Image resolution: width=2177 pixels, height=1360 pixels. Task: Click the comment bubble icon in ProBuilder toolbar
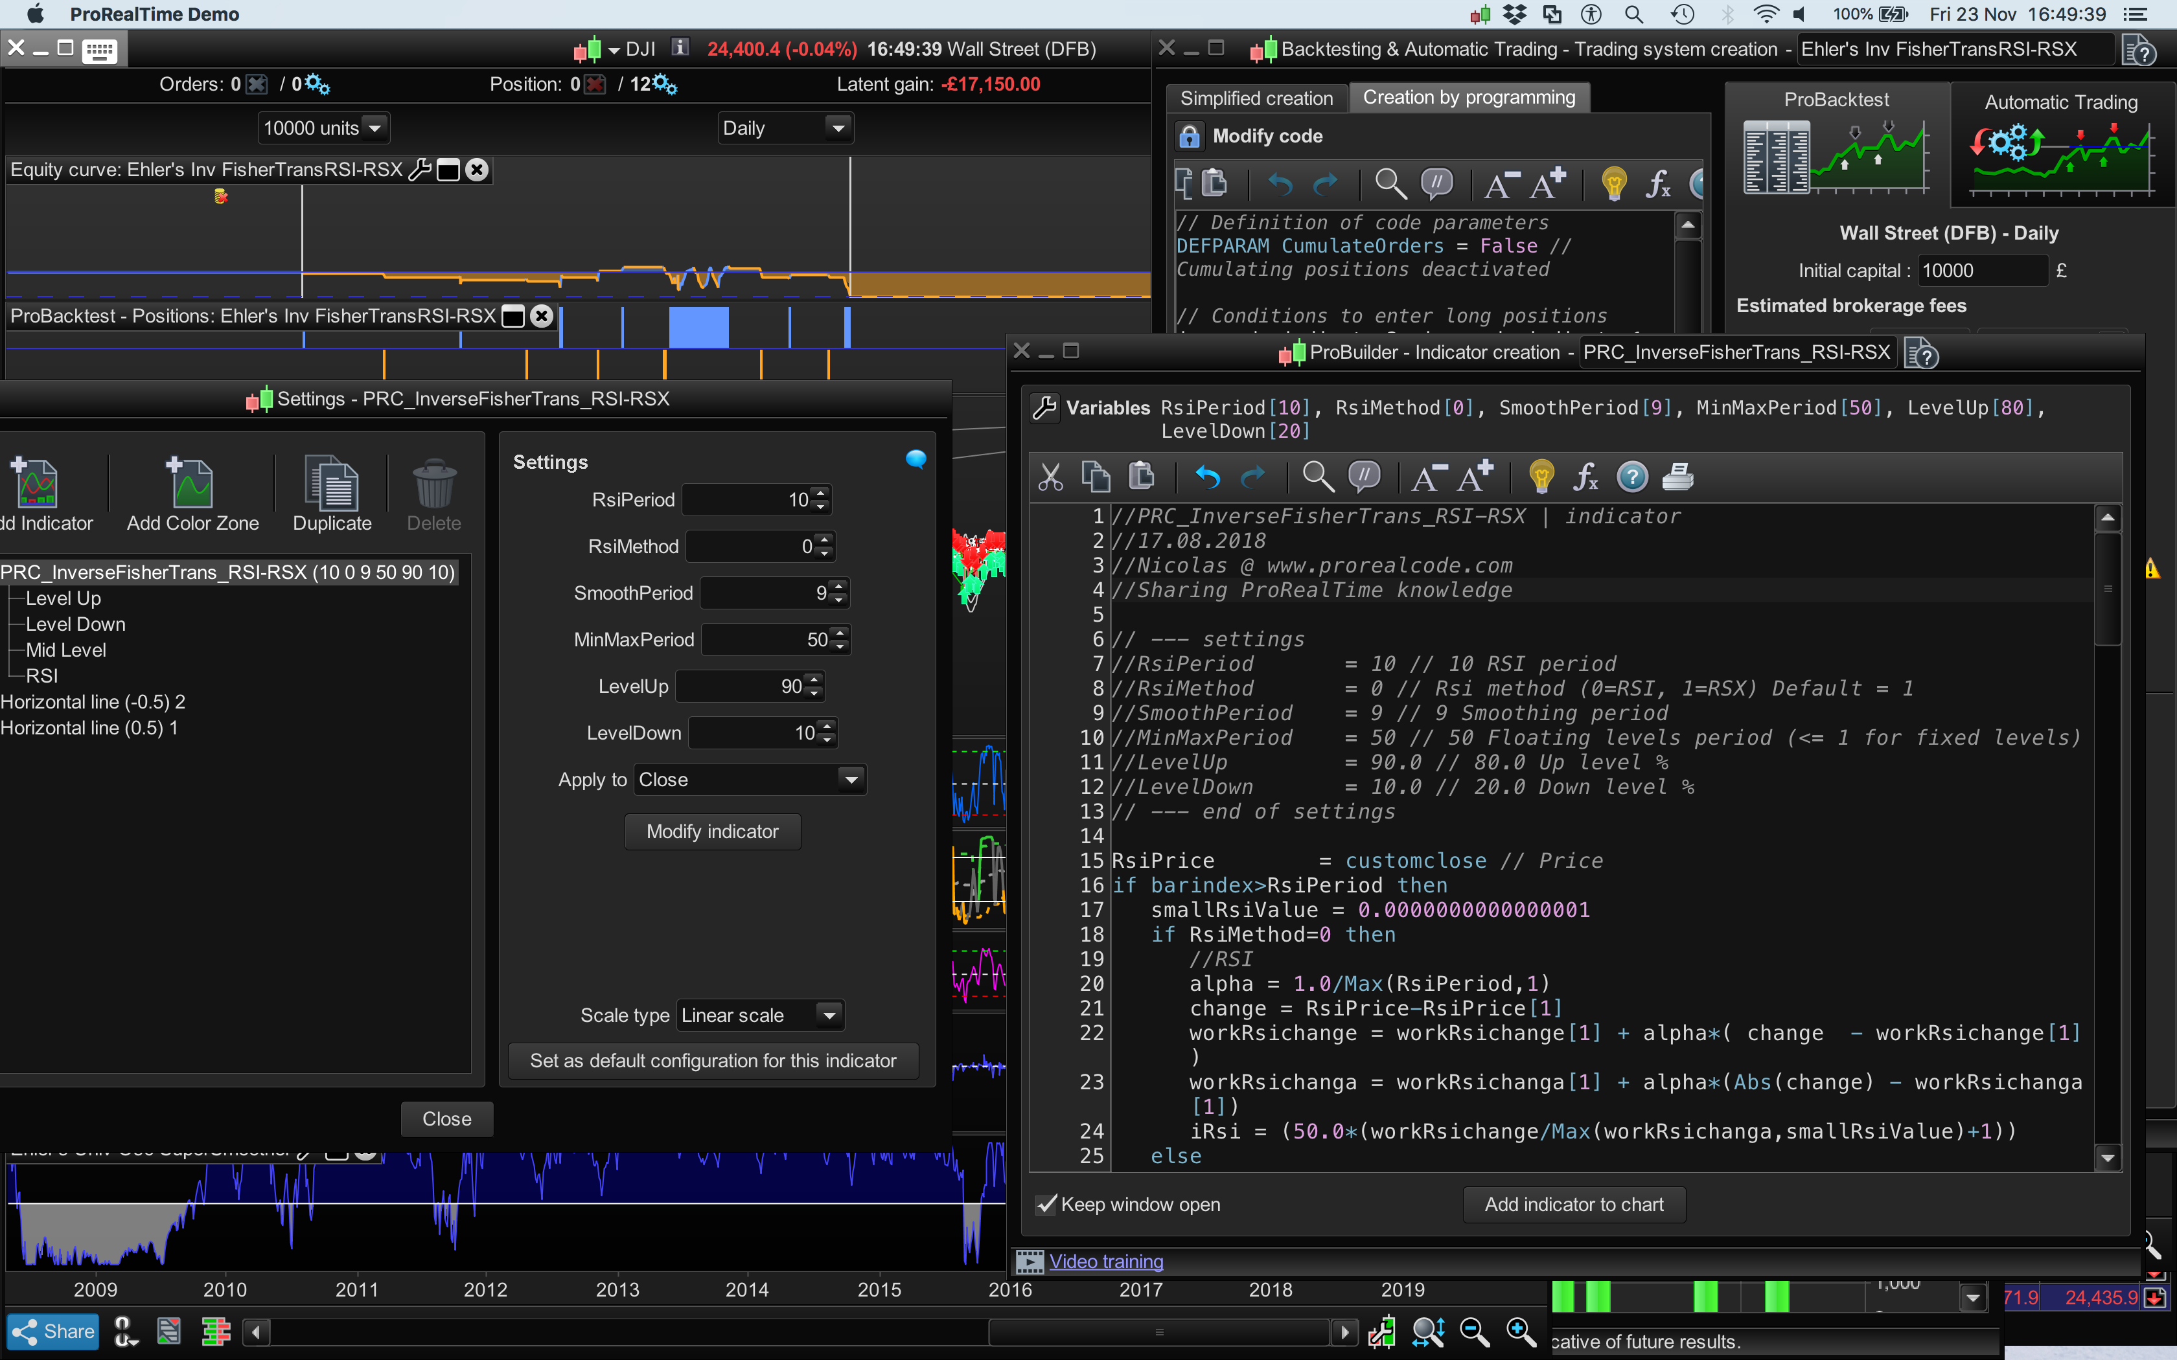pyautogui.click(x=1364, y=477)
